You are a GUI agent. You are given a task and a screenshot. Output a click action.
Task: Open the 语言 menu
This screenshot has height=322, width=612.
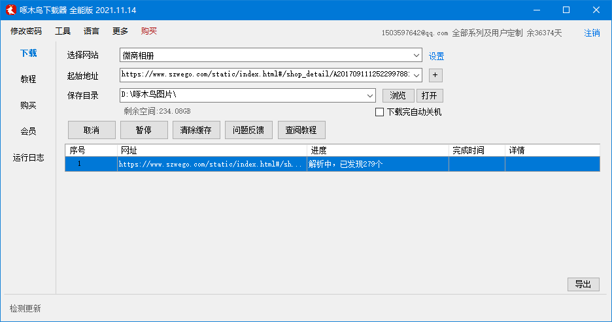point(92,31)
